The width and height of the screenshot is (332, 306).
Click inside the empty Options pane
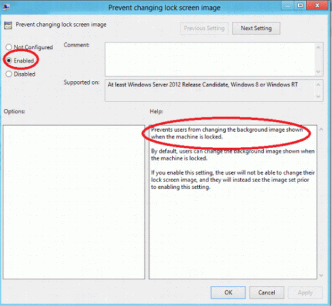pos(74,202)
